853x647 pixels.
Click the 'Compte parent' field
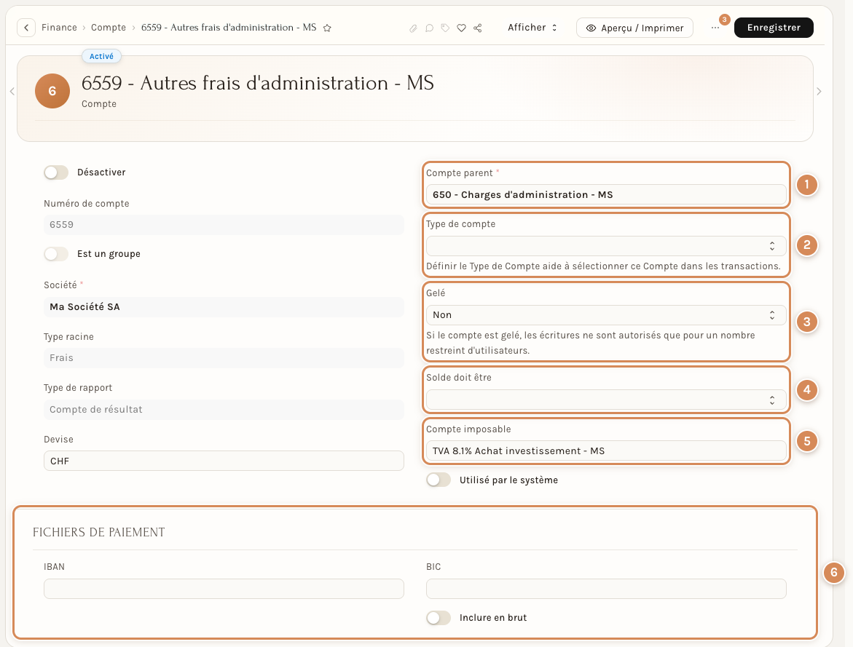pyautogui.click(x=606, y=194)
